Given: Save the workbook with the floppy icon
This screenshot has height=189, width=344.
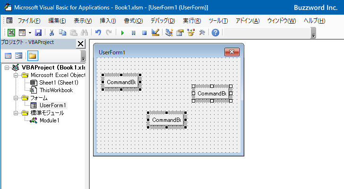Looking at the screenshot, I should pos(38,33).
